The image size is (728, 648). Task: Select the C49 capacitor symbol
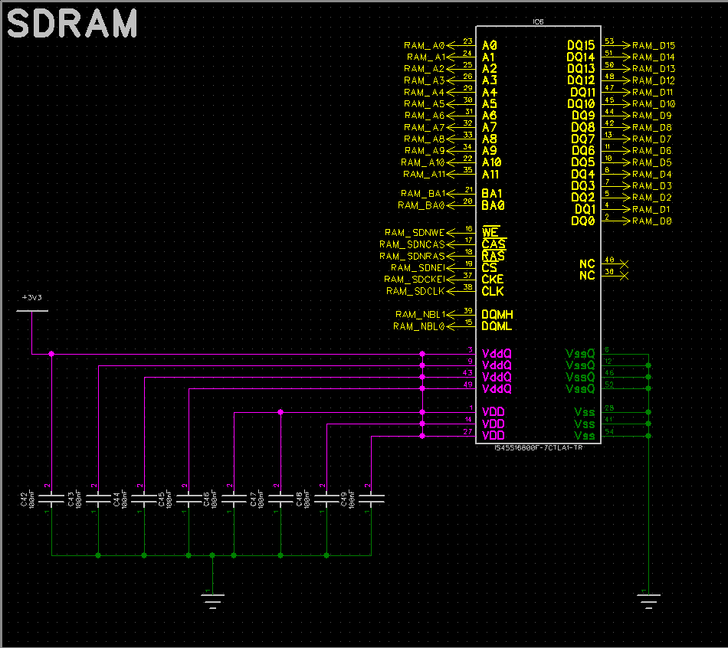(x=372, y=499)
